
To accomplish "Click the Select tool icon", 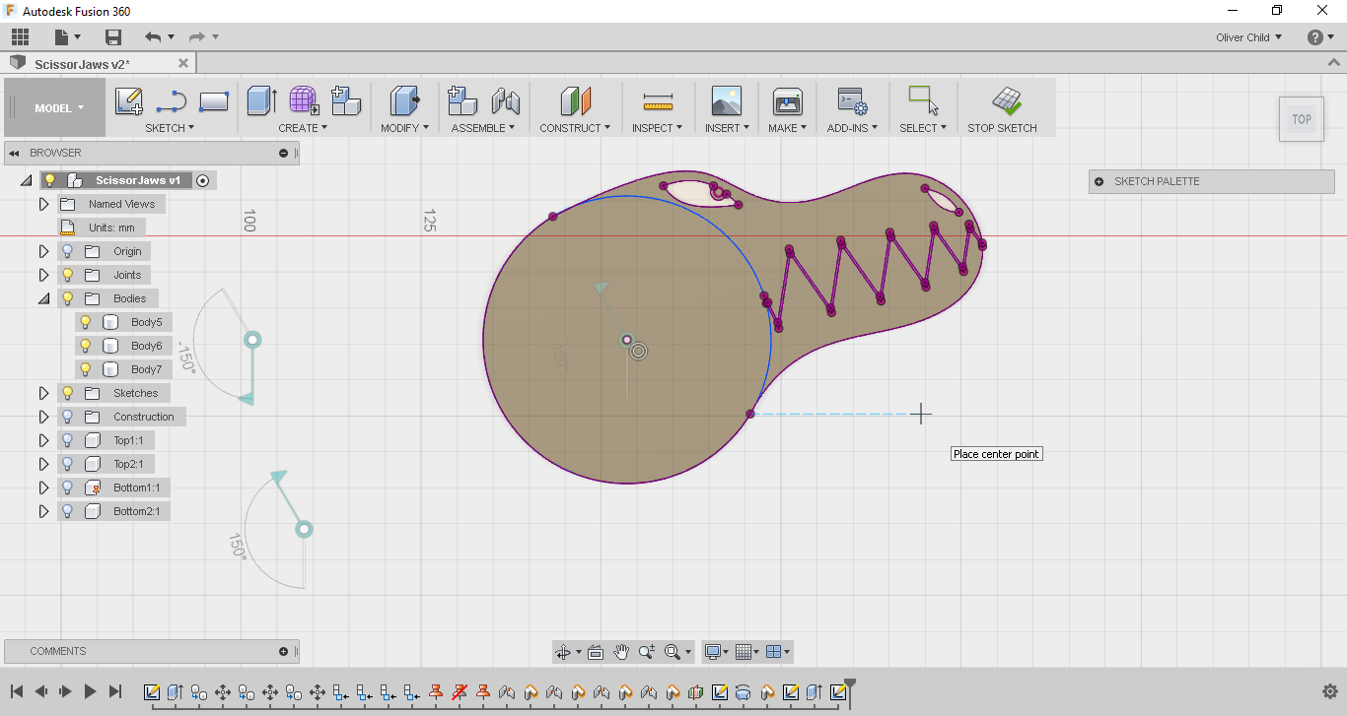I will (x=923, y=101).
